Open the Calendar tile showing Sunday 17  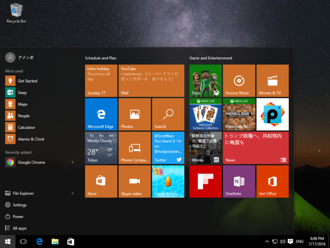click(x=101, y=81)
